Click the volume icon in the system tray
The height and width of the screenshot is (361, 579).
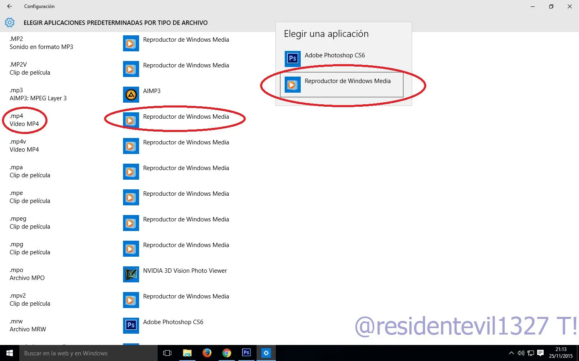pyautogui.click(x=521, y=353)
